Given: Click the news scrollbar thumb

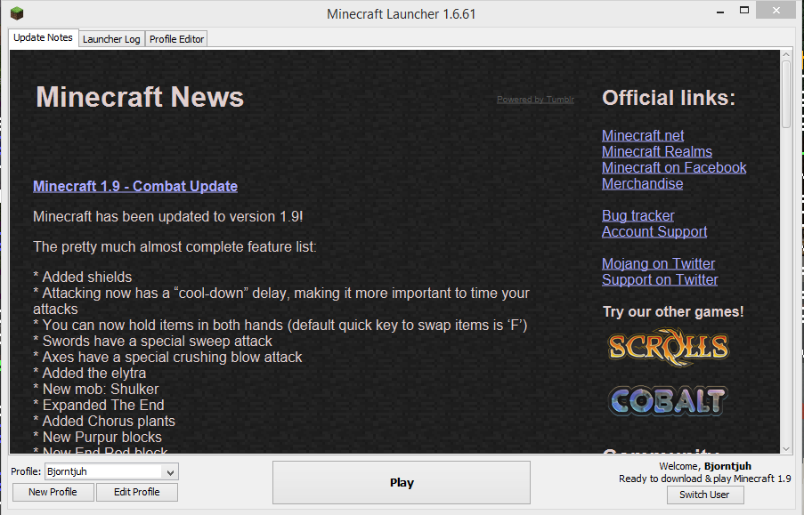Looking at the screenshot, I should click(x=786, y=94).
